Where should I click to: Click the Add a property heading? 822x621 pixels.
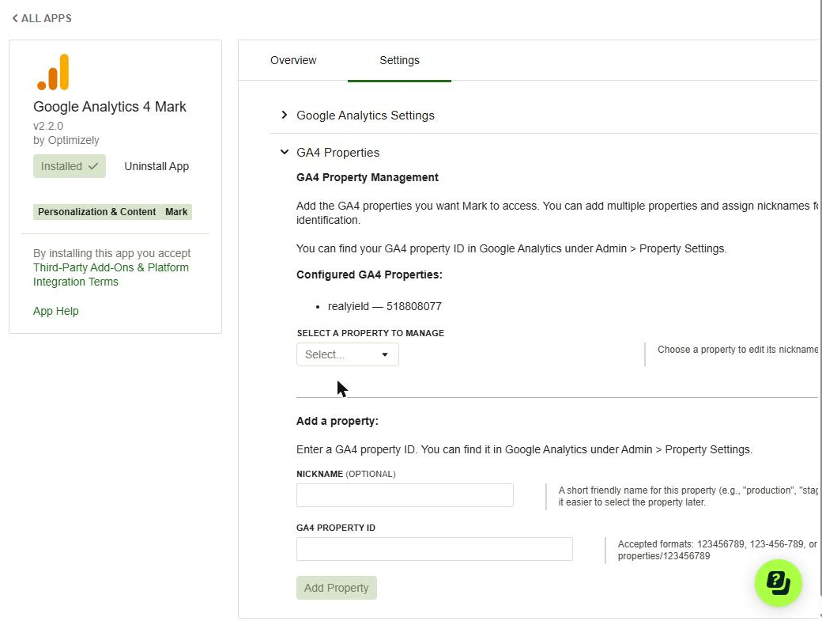click(x=337, y=421)
